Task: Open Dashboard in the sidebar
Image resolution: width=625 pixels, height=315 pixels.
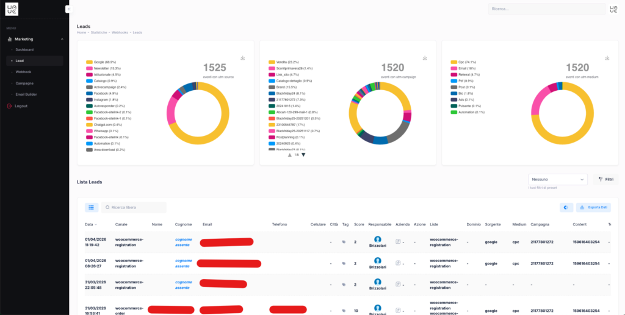Action: [x=24, y=50]
